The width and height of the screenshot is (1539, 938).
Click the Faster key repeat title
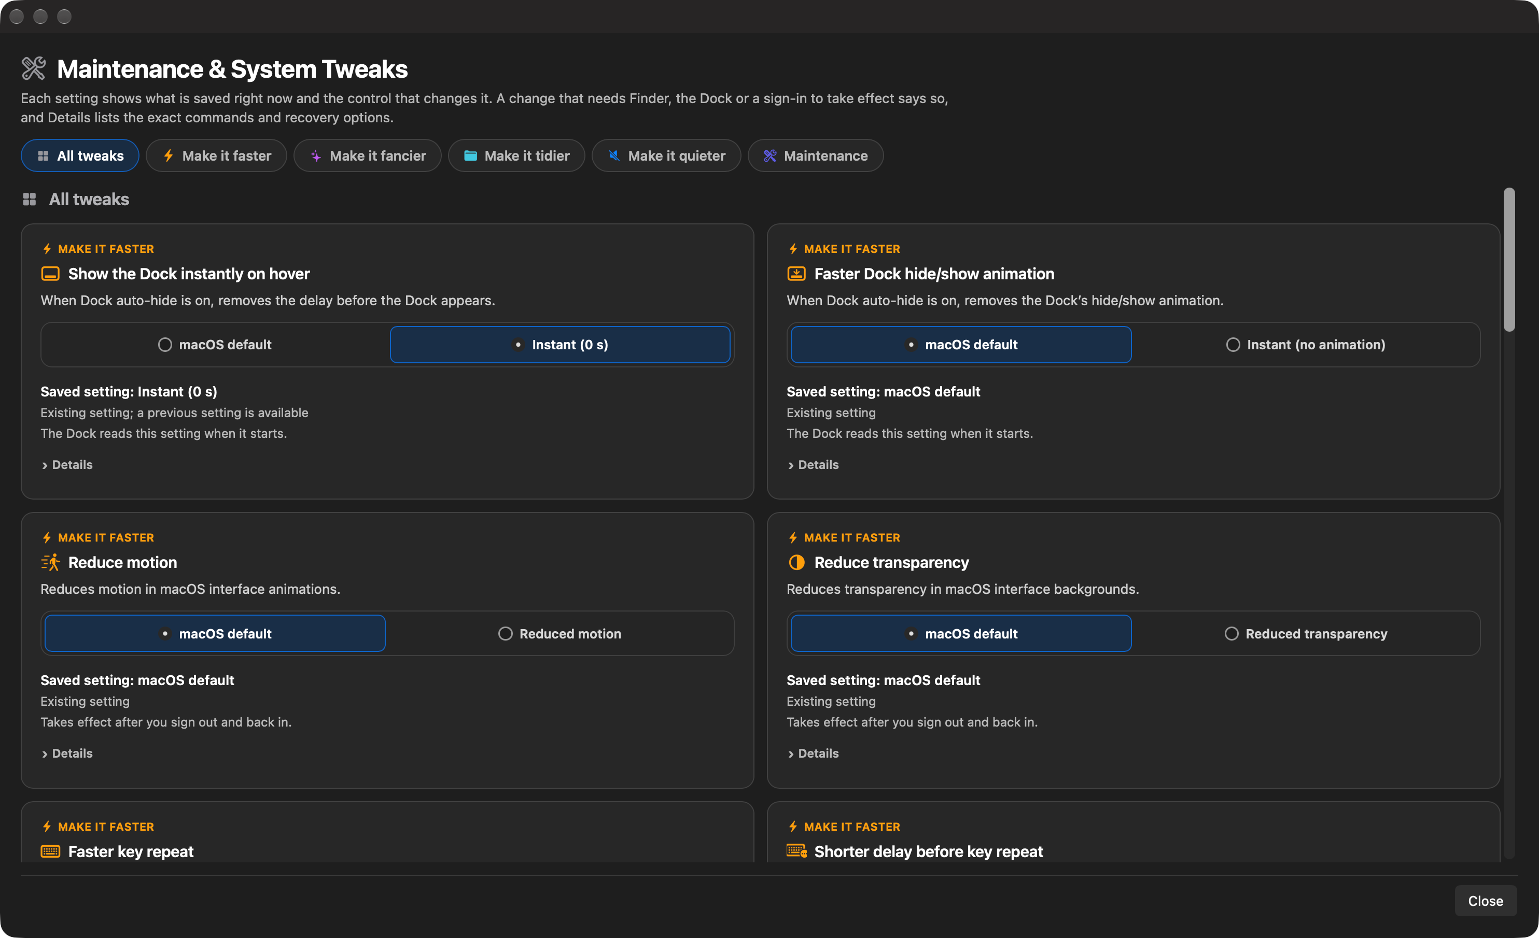131,851
